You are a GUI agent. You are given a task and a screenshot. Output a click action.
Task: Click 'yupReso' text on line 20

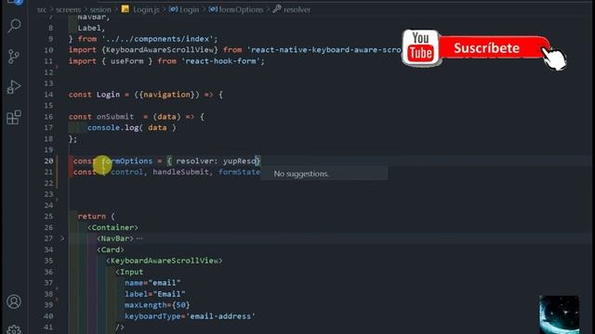click(240, 161)
